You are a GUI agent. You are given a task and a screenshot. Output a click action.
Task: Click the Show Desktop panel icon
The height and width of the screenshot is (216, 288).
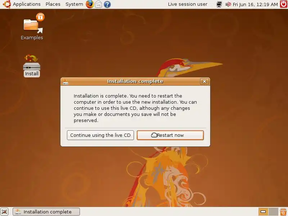[x=4, y=212]
